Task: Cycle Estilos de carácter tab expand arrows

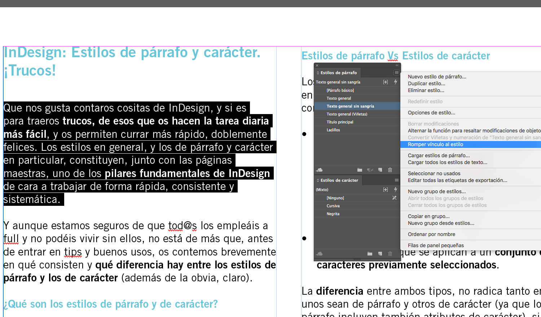Action: (318, 180)
